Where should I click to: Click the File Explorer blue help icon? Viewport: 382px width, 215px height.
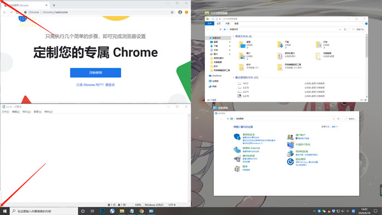click(x=366, y=23)
